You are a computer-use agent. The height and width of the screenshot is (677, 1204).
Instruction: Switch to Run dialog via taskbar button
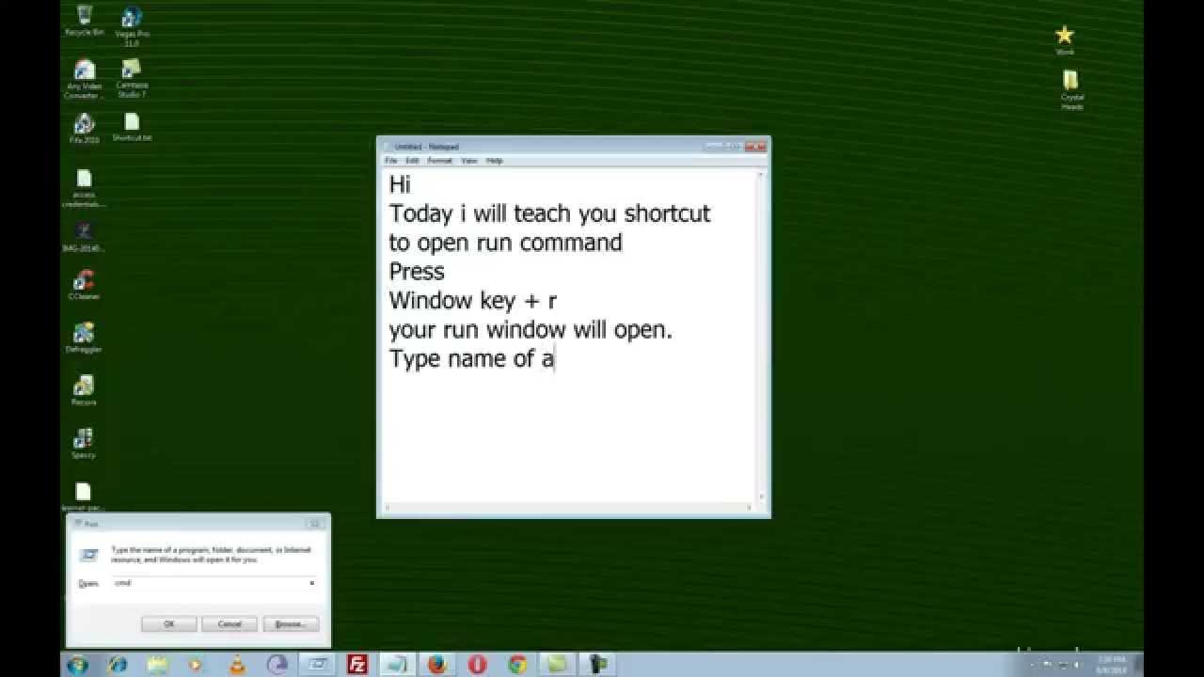coord(317,665)
